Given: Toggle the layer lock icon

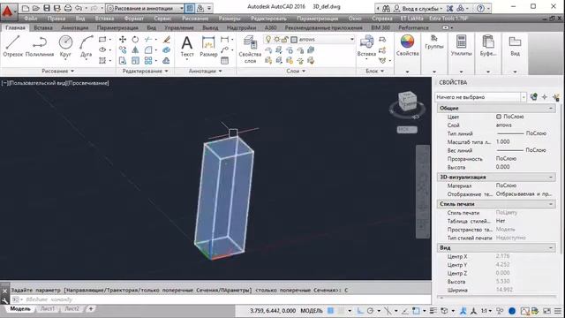Looking at the screenshot, I should coord(284,39).
